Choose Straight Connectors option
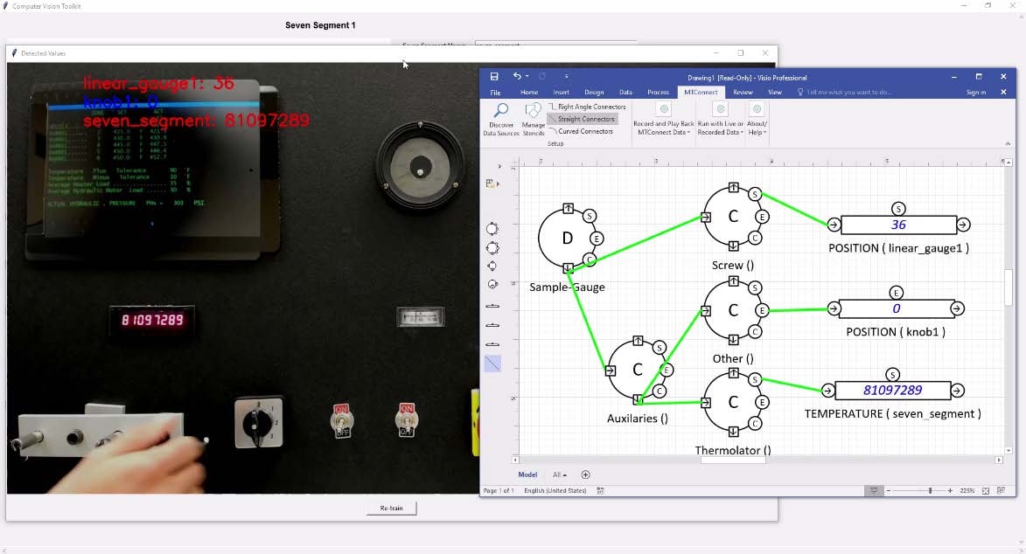 [x=583, y=119]
